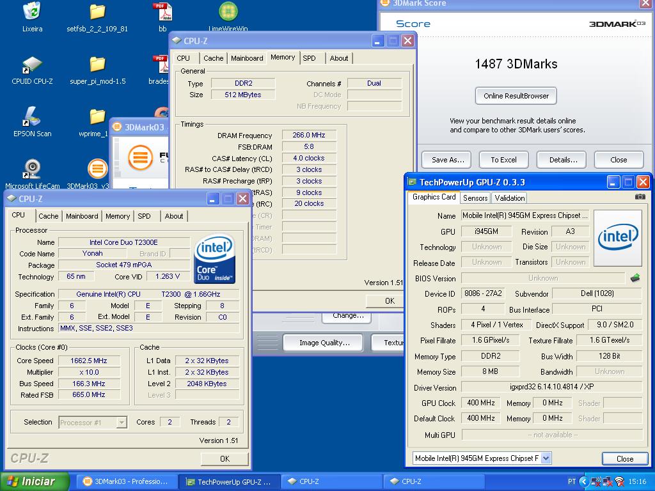The image size is (655, 491).
Task: Select Mainboard tab in rear CPU-Z window
Action: click(x=247, y=58)
